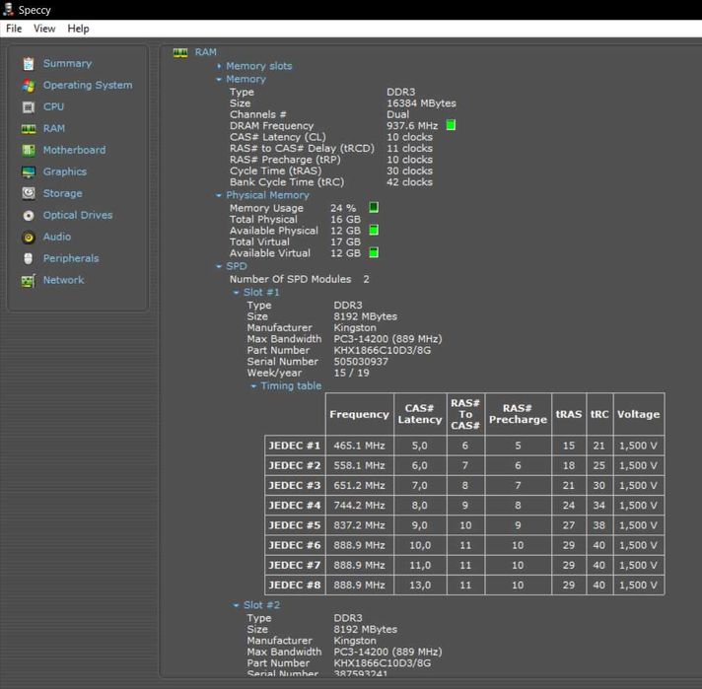
Task: Click the 42 clocks Bank Cycle Time value
Action: point(409,182)
